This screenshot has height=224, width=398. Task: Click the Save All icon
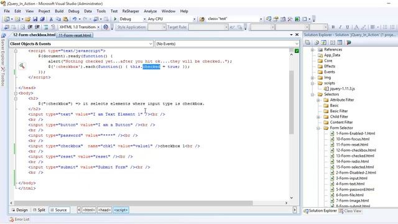pyautogui.click(x=42, y=19)
